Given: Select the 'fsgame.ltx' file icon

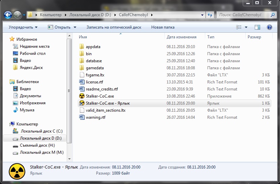Looking at the screenshot, I should 82,75.
